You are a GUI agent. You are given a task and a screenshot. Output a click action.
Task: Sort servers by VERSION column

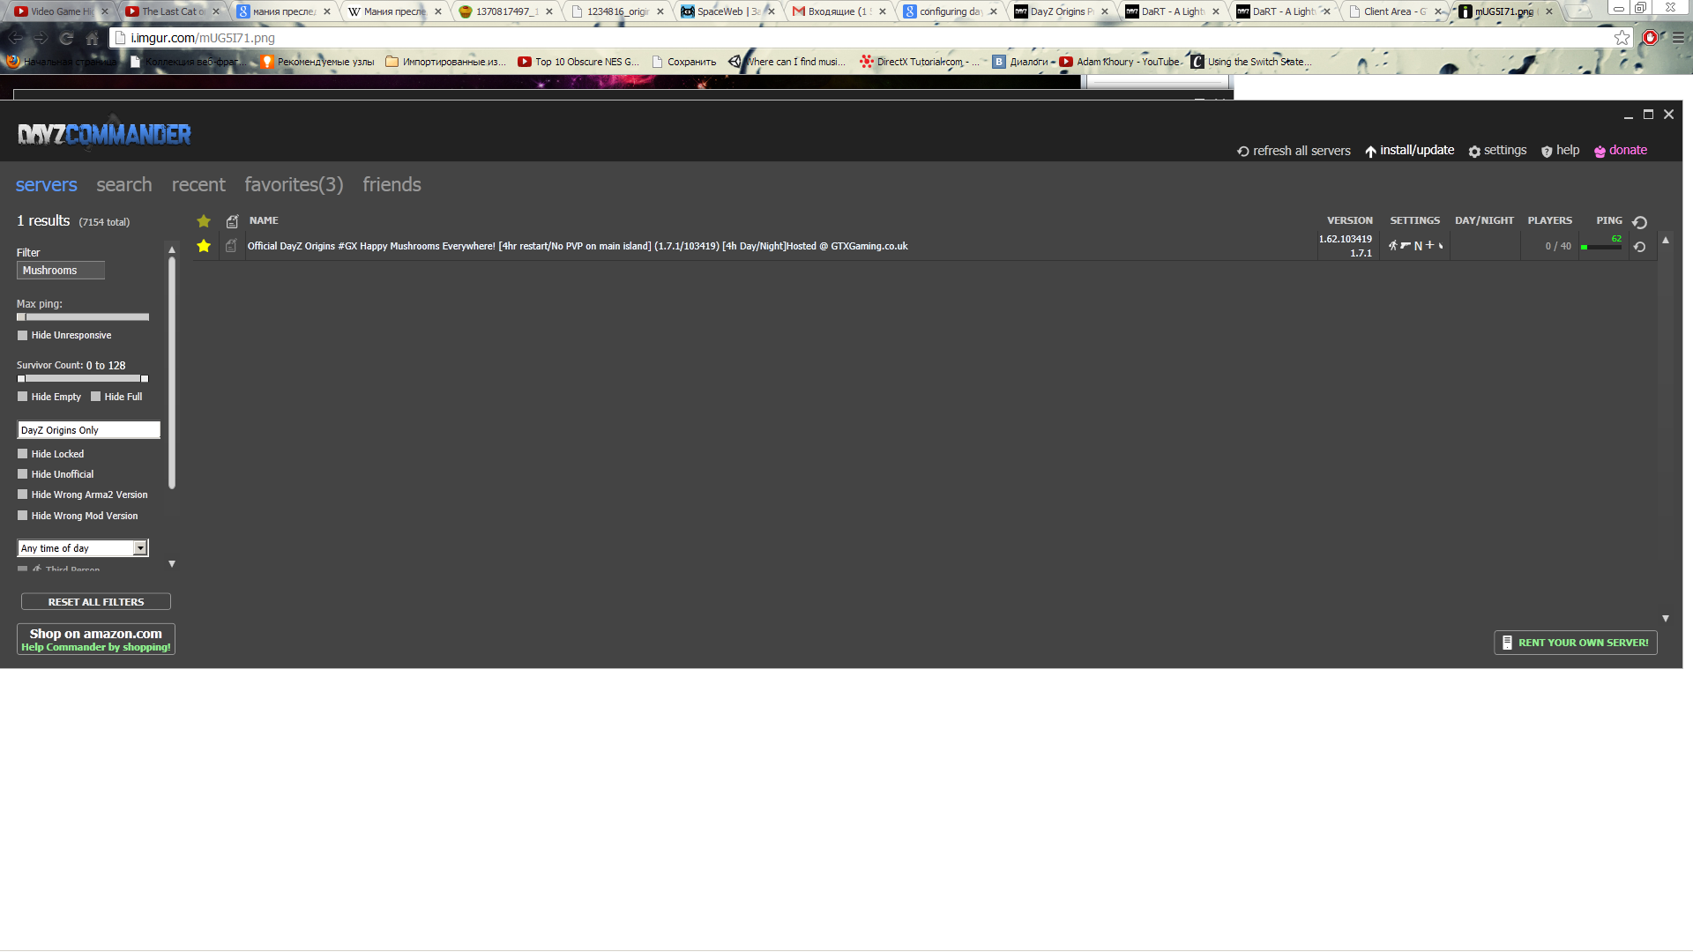pyautogui.click(x=1349, y=221)
